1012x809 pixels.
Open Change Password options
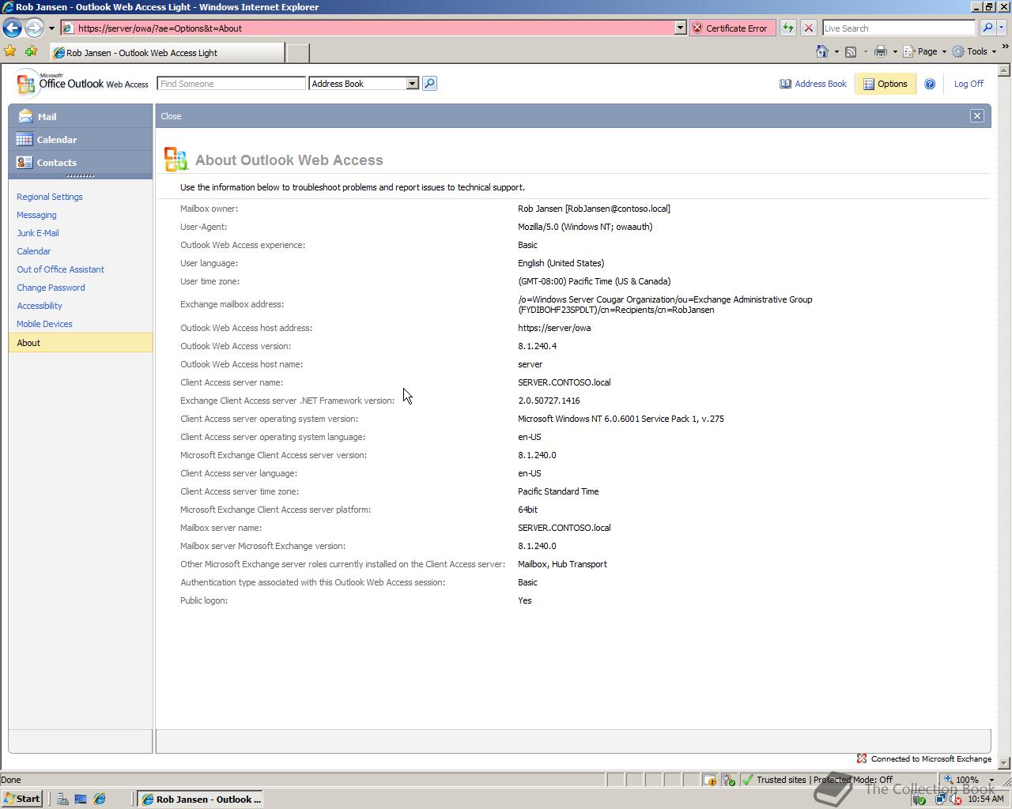[51, 288]
